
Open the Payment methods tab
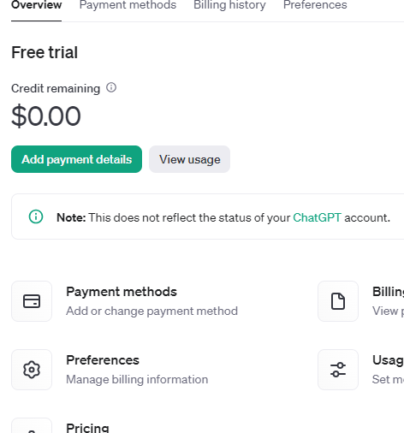(x=128, y=5)
